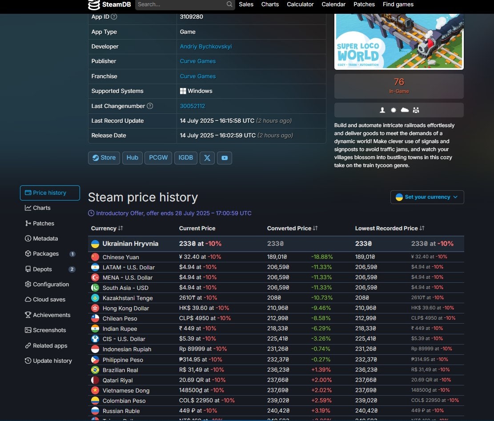
Task: Select the Price history sidebar tab
Action: [50, 192]
